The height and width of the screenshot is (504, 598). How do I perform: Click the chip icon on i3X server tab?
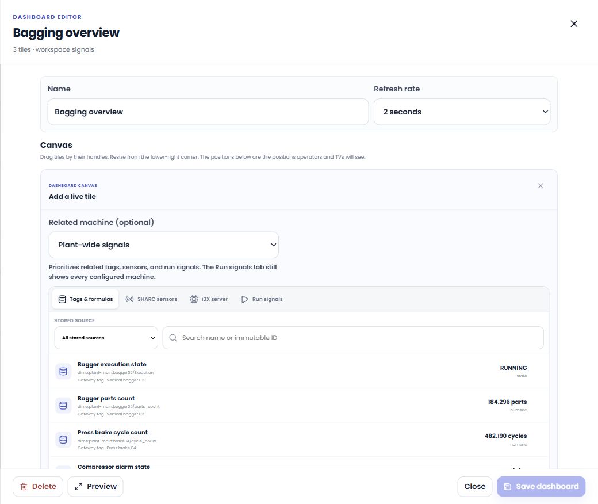194,299
